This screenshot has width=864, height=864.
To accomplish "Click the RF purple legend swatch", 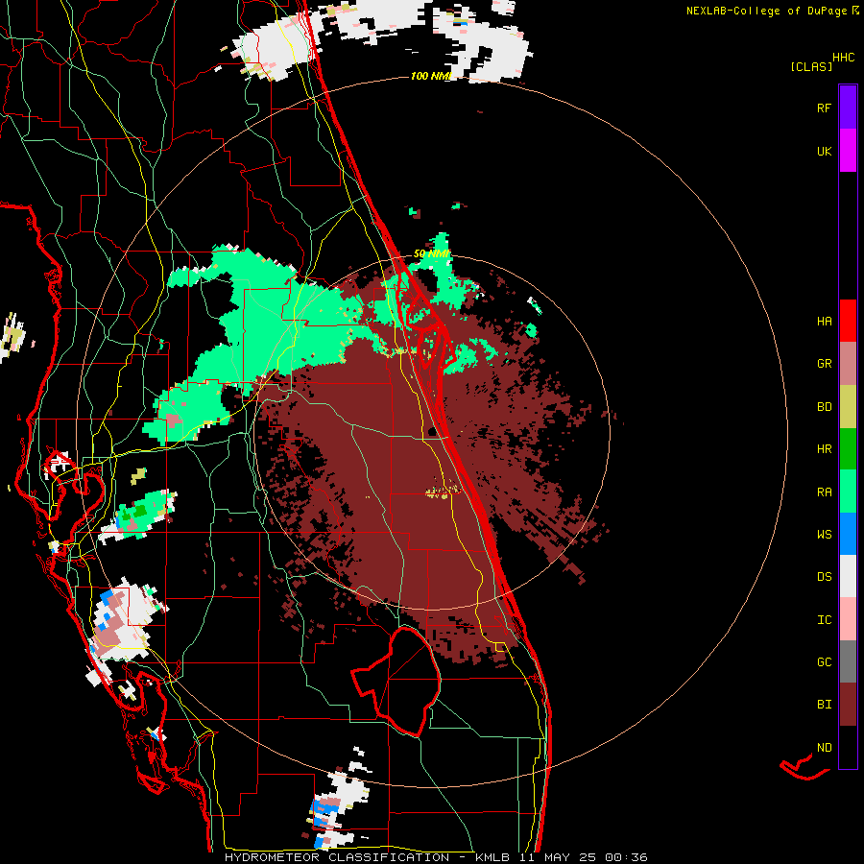I will tap(848, 108).
